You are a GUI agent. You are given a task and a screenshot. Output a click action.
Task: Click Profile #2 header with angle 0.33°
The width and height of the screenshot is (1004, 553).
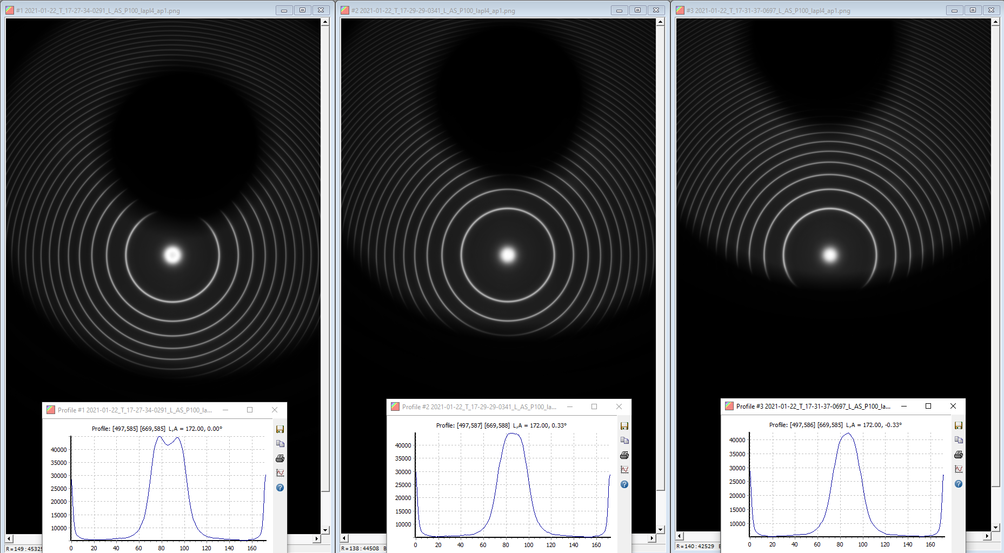(x=501, y=425)
